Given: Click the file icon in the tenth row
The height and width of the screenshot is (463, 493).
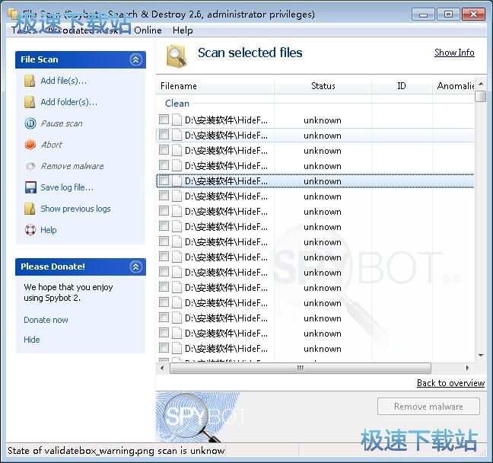Looking at the screenshot, I should pyautogui.click(x=177, y=257).
